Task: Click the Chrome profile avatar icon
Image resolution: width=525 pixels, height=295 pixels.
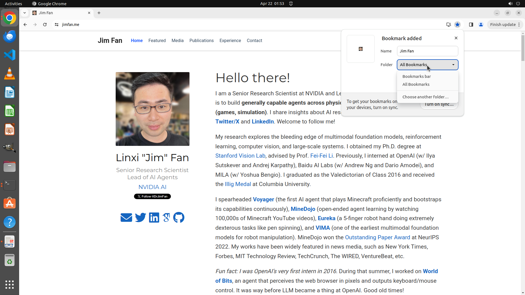Action: pos(481,25)
